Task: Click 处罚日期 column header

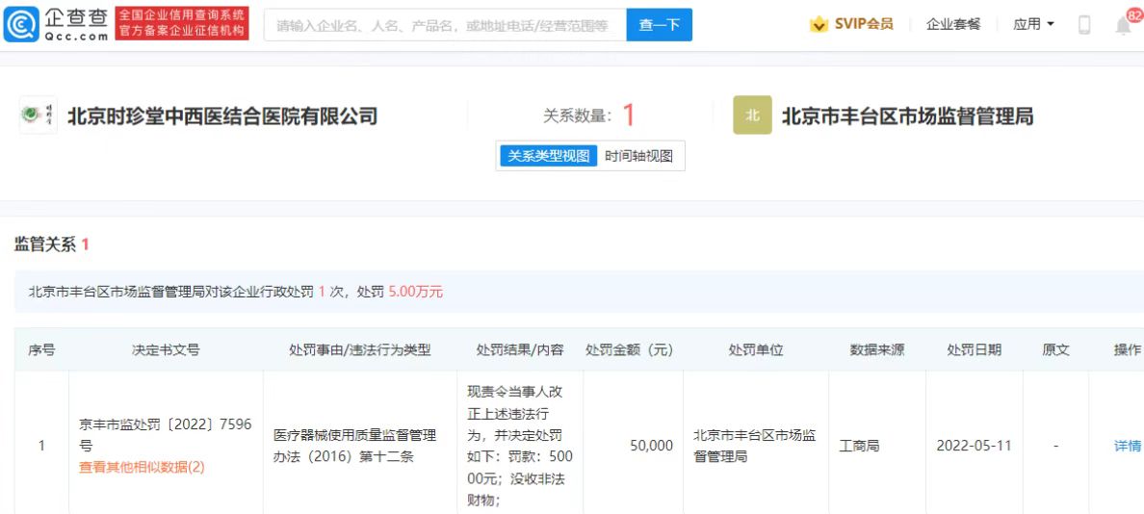Action: tap(974, 350)
